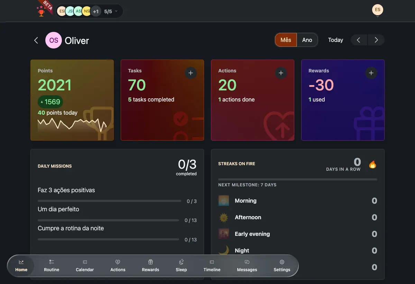Add a new task with plus button
Viewport: 415px width, 284px height.
click(191, 73)
